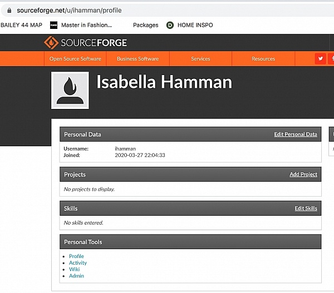Click the Master in Fashion bookmark favicon
Viewport: 334px width, 293px height.
click(53, 25)
